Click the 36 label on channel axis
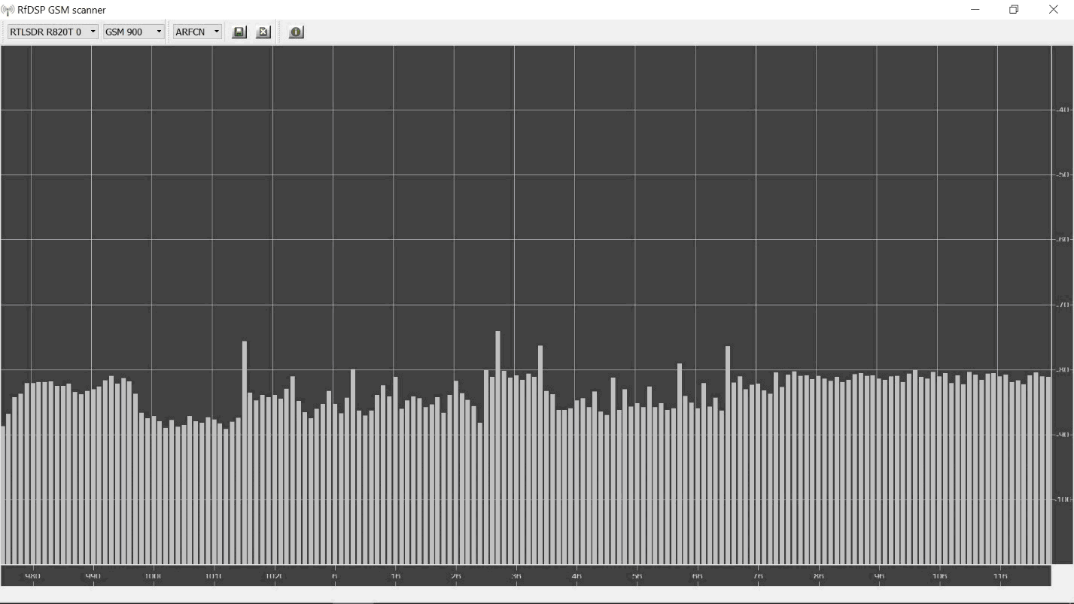 516,576
